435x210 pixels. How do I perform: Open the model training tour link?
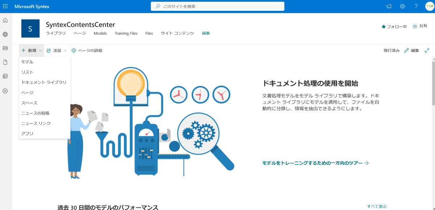coord(315,163)
